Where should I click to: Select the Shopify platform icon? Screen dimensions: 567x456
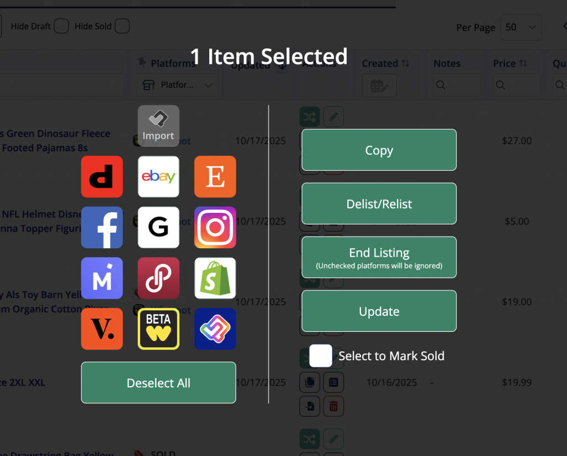(215, 278)
